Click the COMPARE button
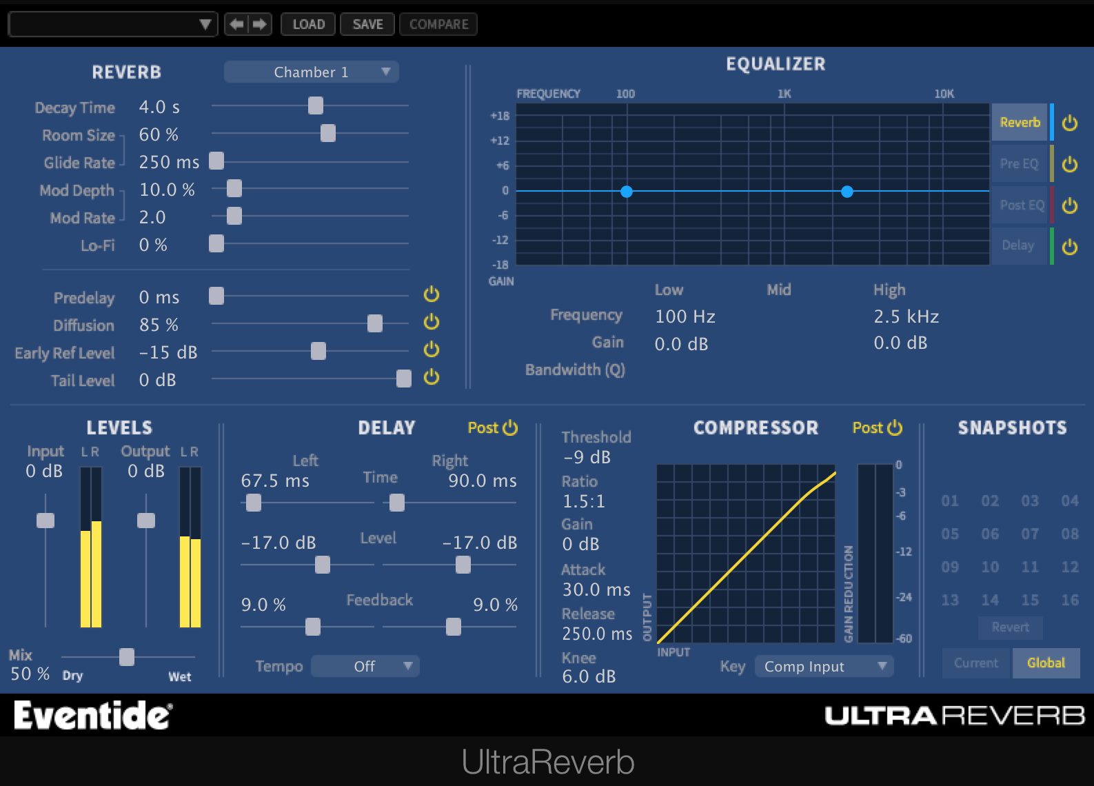This screenshot has height=786, width=1094. (x=438, y=24)
